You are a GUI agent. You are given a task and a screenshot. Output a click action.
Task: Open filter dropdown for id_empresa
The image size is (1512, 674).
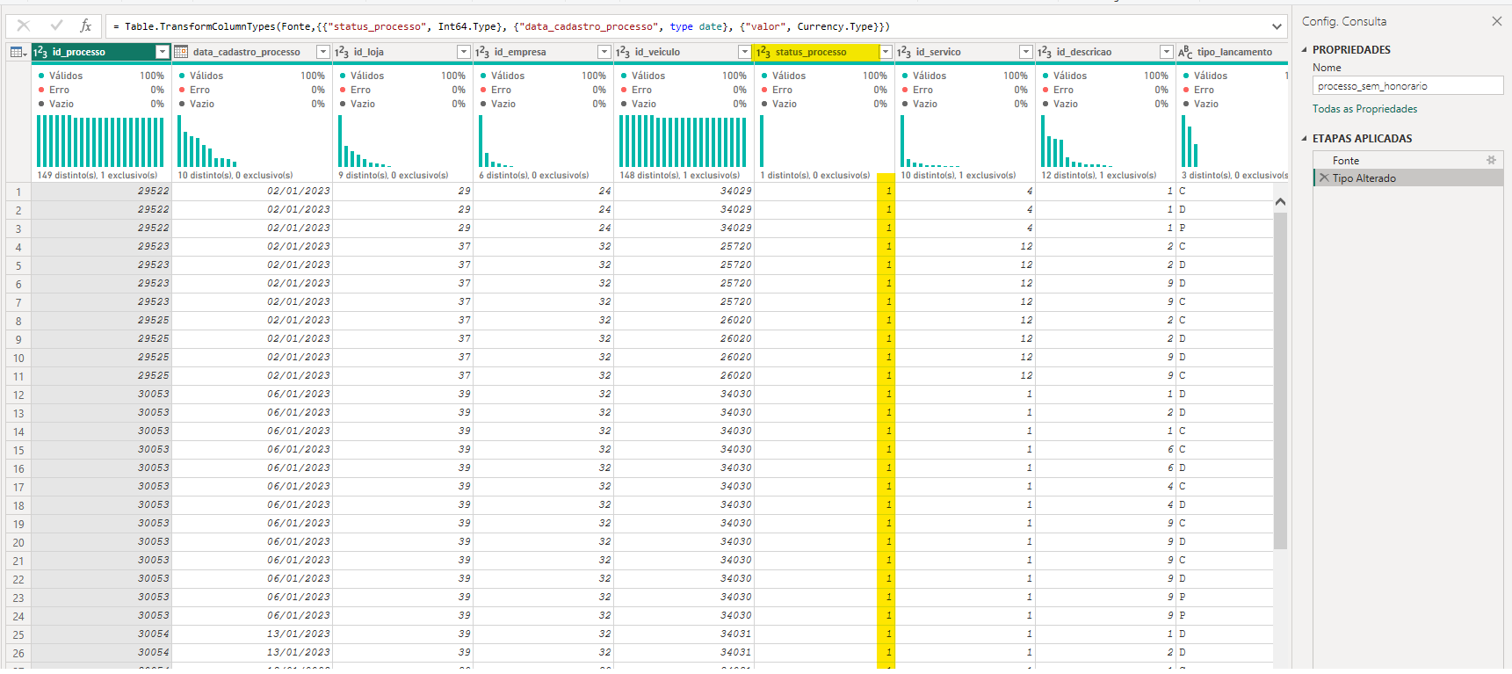(604, 52)
